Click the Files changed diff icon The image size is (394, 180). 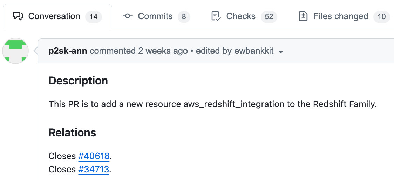303,16
